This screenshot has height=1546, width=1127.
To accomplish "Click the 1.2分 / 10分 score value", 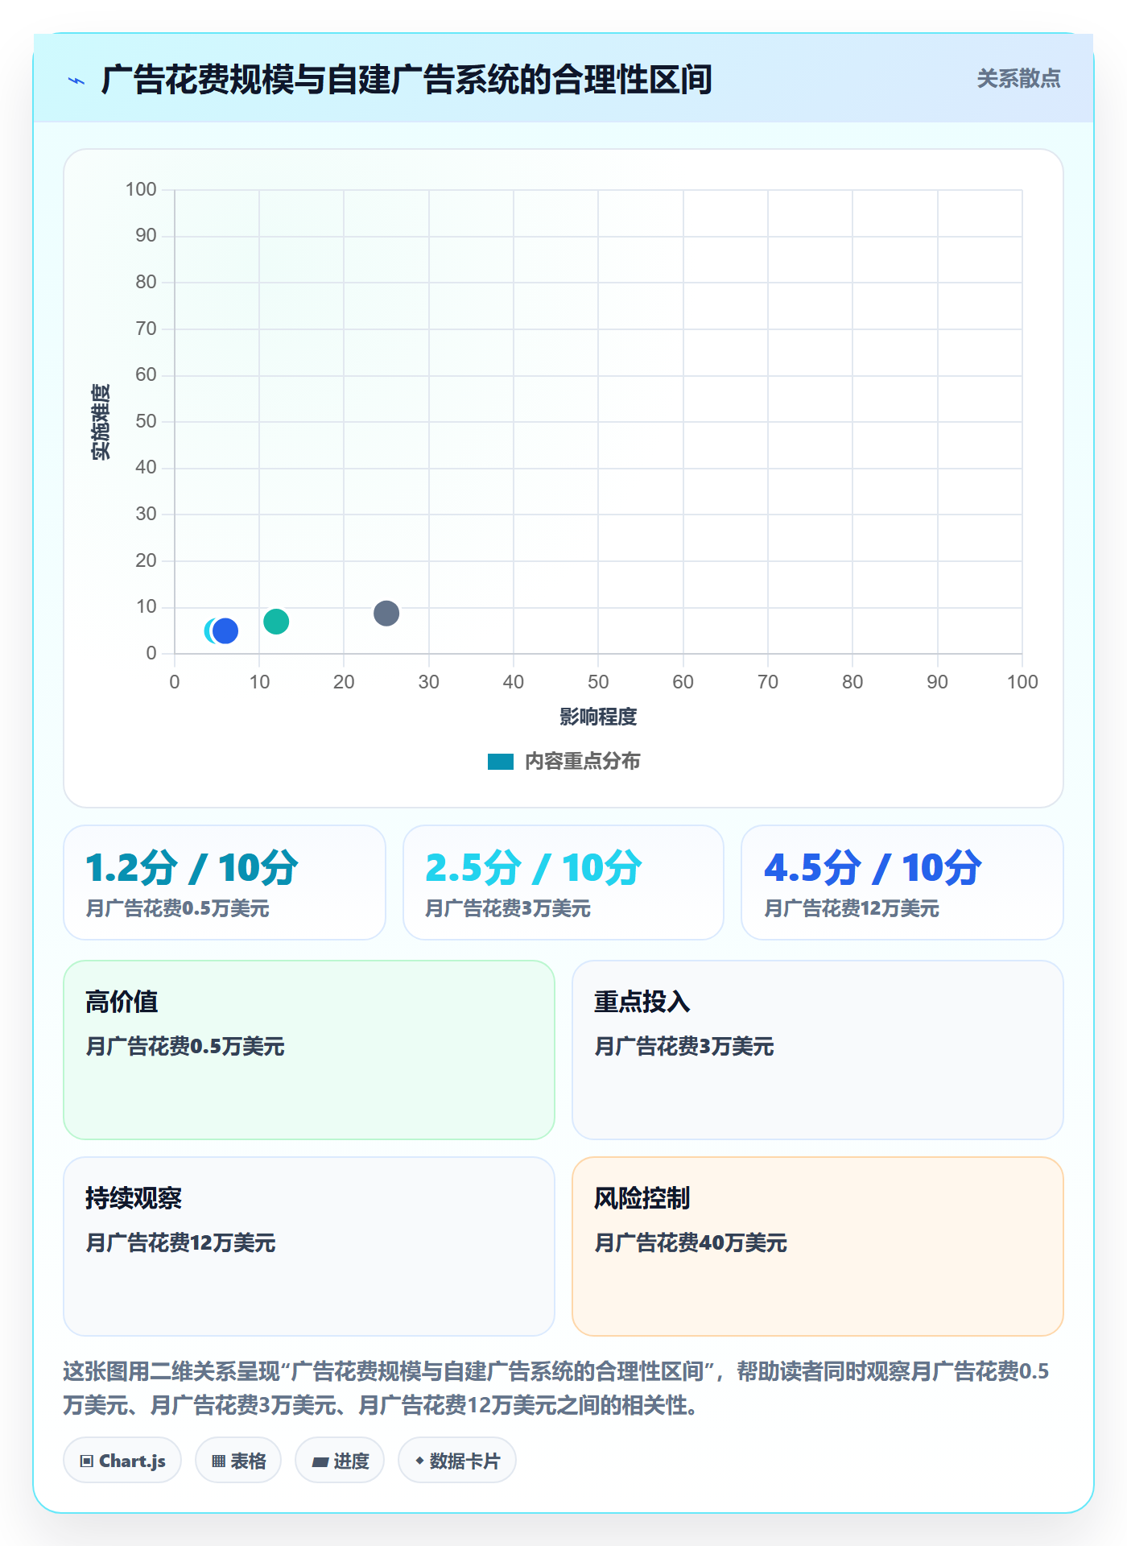I will pyautogui.click(x=192, y=868).
